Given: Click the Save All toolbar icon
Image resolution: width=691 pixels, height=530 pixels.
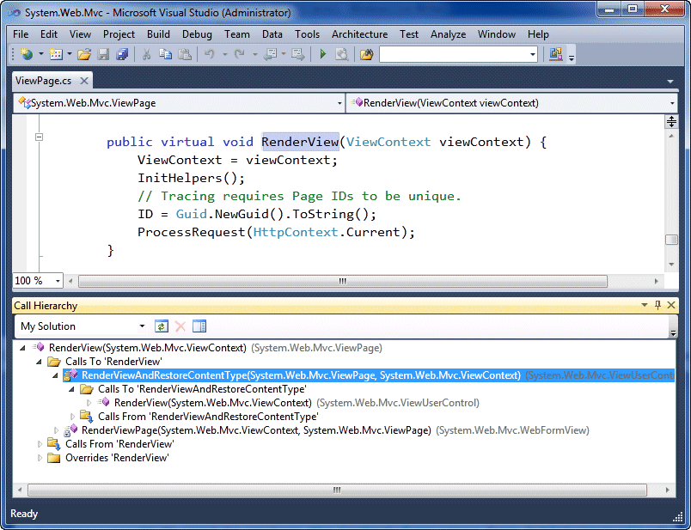Looking at the screenshot, I should (122, 54).
